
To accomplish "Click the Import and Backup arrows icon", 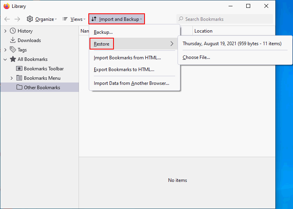I will pyautogui.click(x=94, y=19).
